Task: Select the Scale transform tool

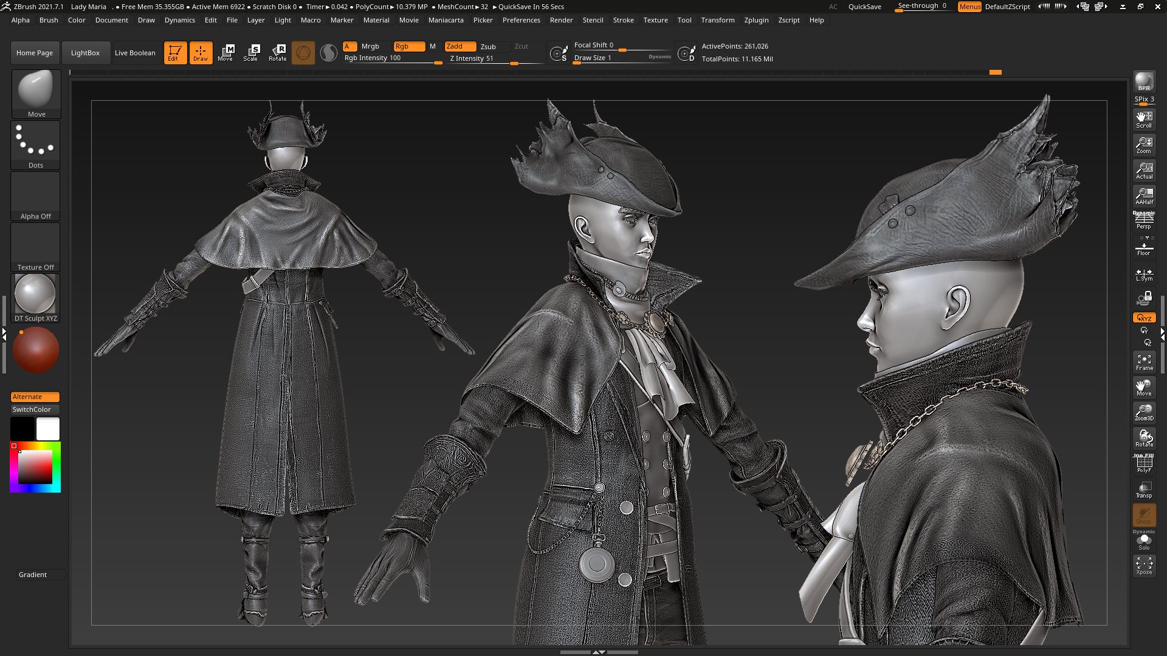Action: (251, 53)
